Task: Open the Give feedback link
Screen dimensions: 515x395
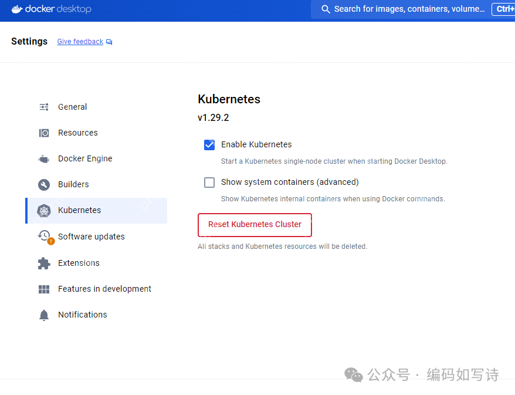Action: [x=80, y=42]
